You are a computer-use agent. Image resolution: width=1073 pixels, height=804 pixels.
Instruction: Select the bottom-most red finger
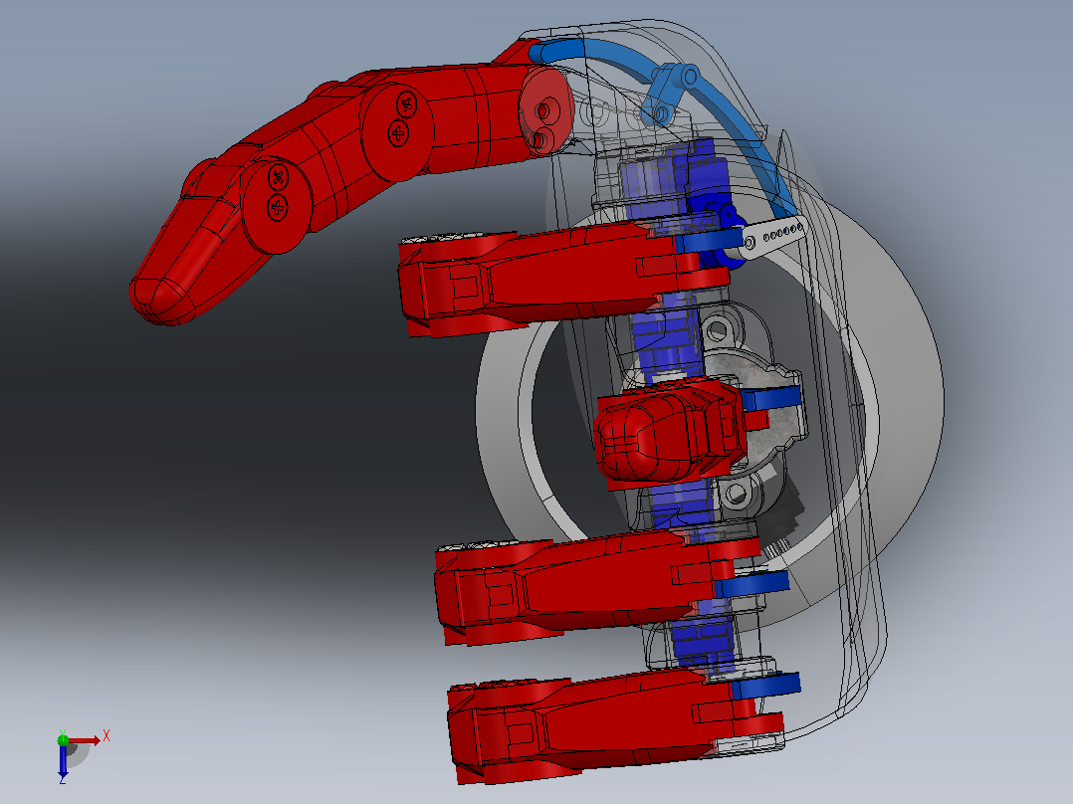click(614, 725)
